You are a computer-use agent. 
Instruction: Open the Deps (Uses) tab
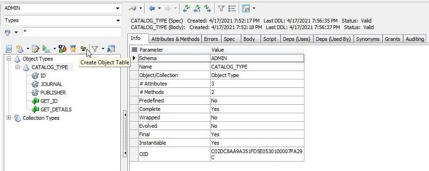(296, 39)
